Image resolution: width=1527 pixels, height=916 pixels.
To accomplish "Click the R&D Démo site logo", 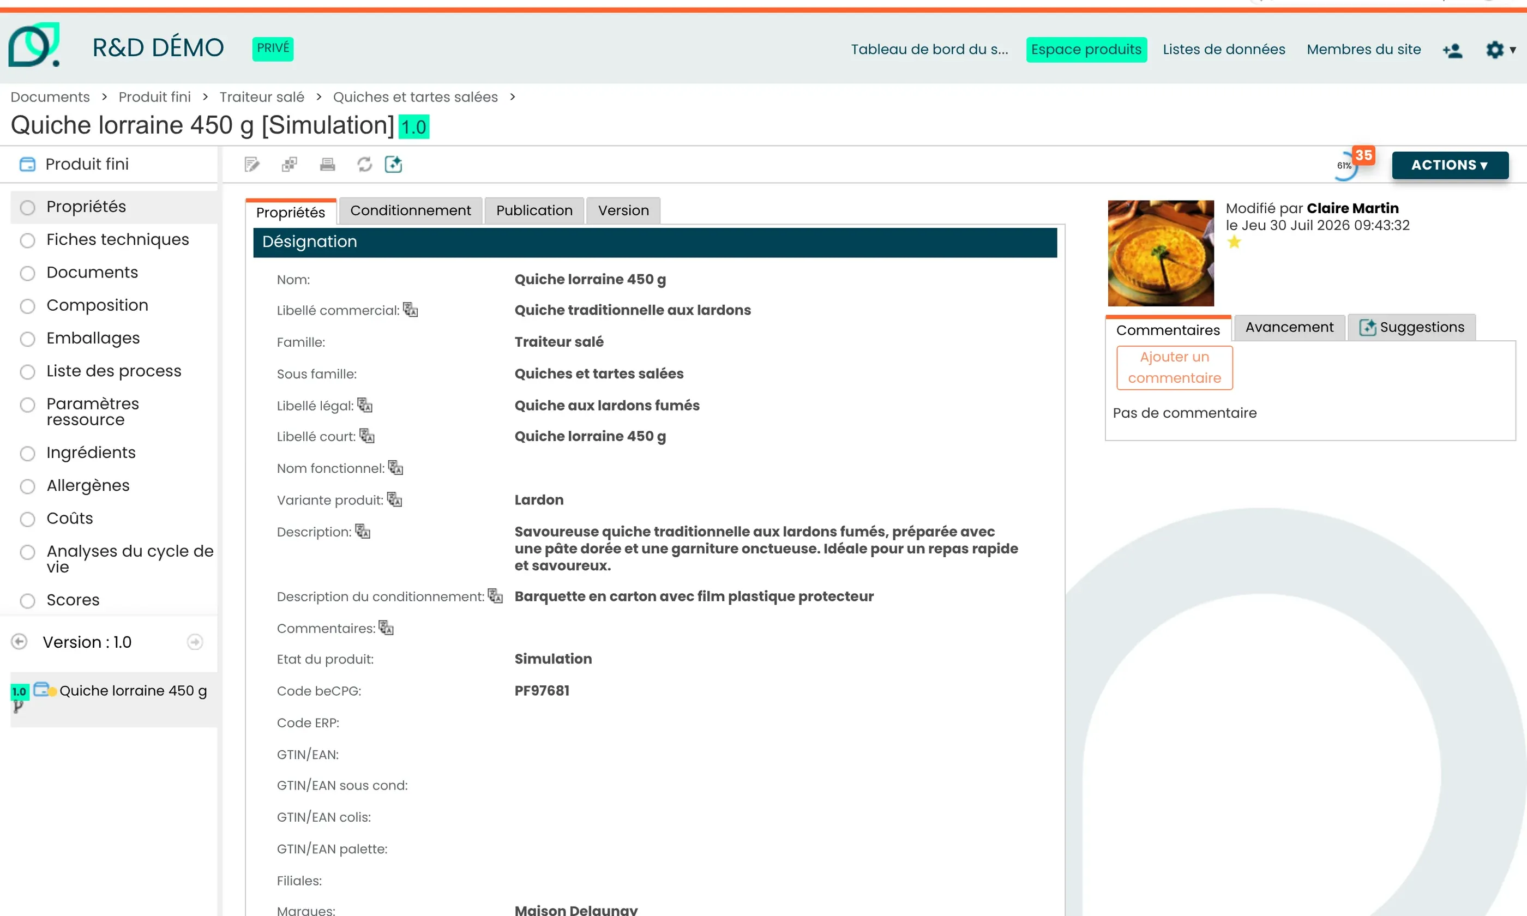I will pyautogui.click(x=34, y=45).
